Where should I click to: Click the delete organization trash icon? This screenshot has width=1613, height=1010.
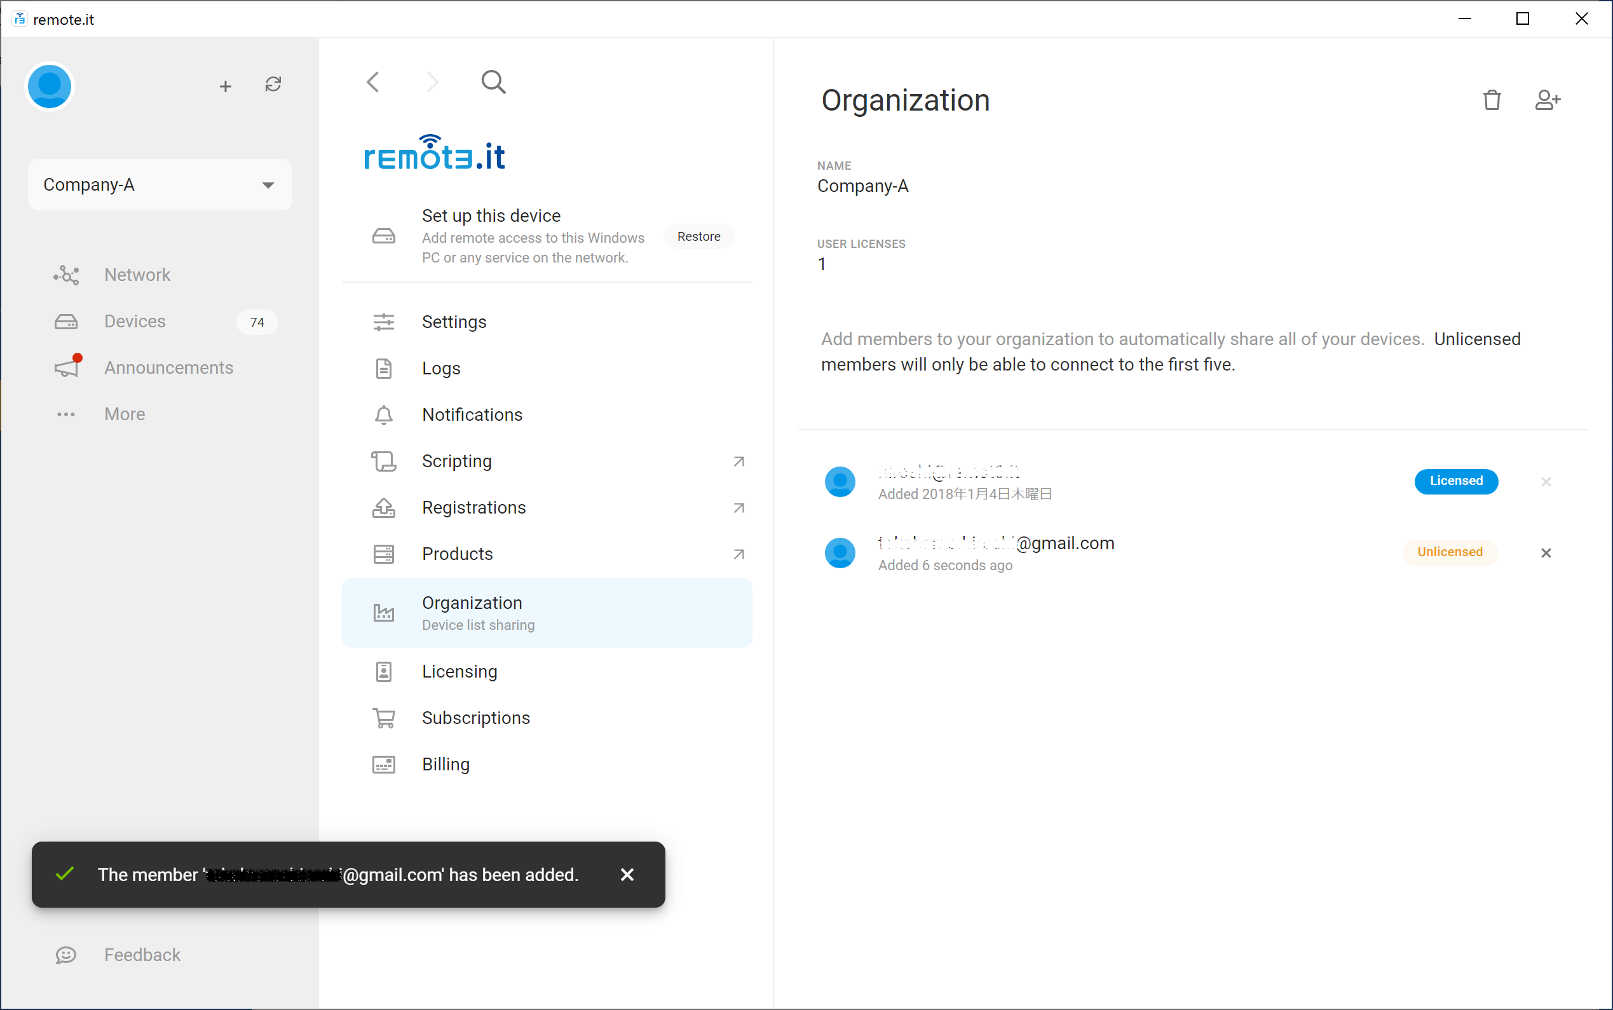pyautogui.click(x=1492, y=100)
